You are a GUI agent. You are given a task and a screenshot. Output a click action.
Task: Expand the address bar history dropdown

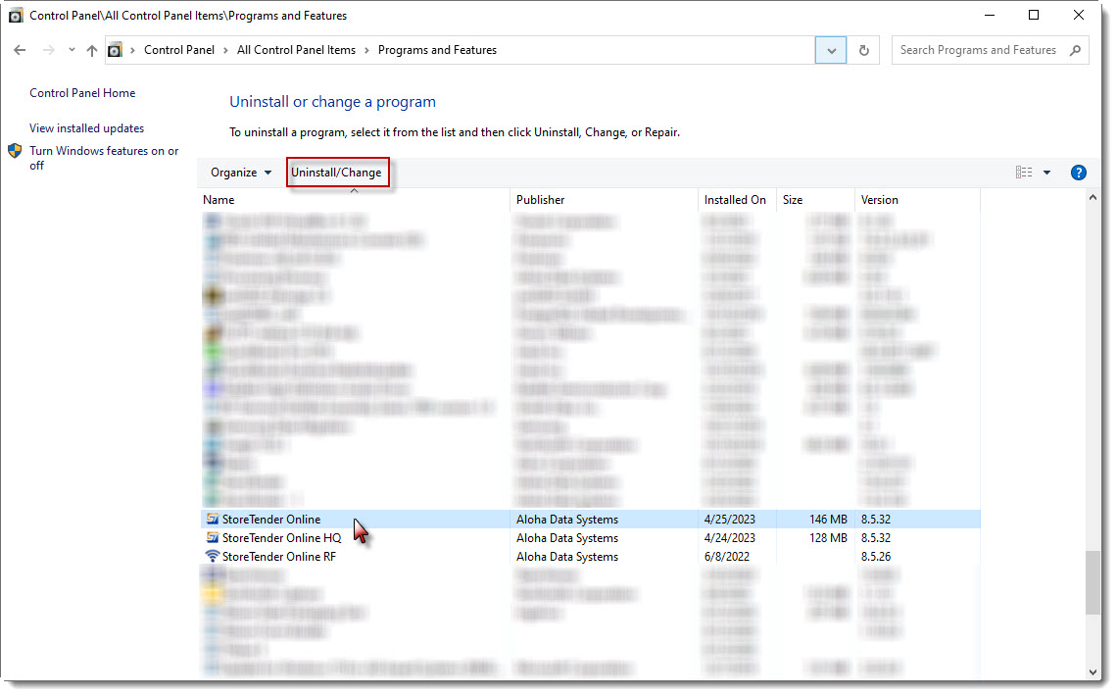pyautogui.click(x=831, y=50)
